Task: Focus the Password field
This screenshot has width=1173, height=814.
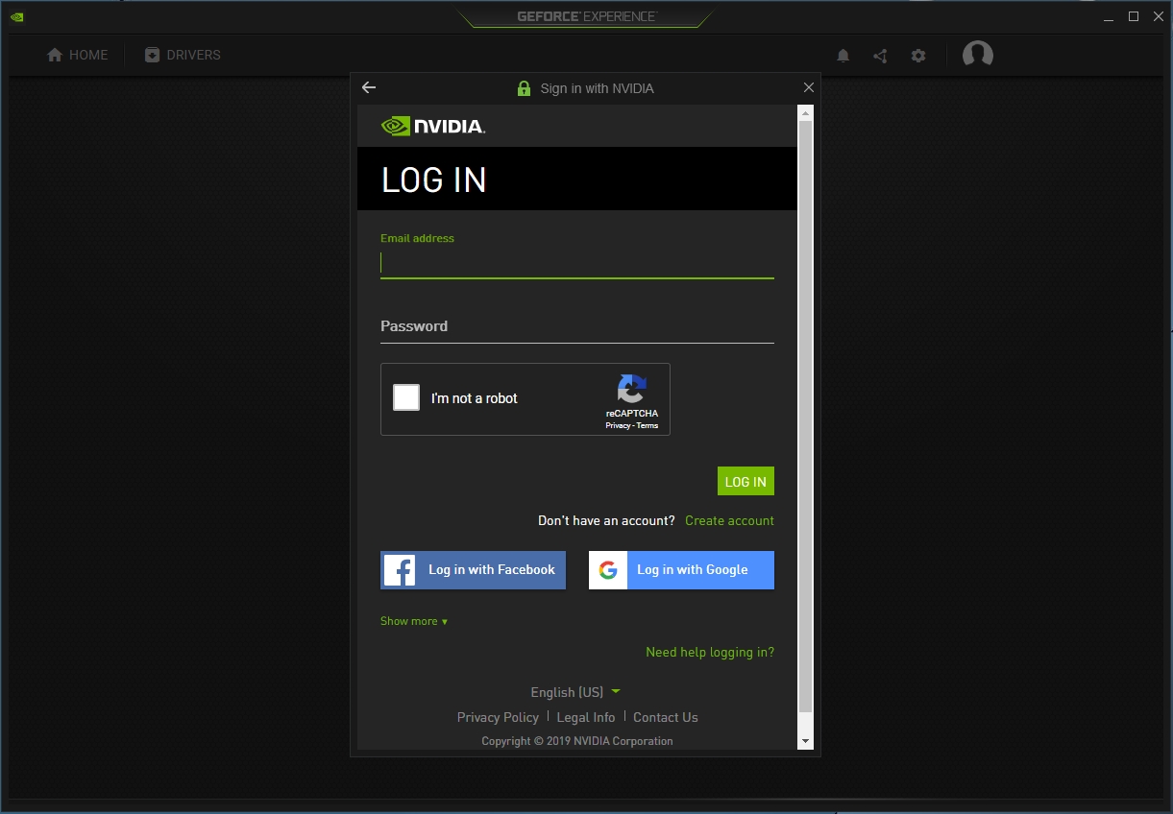Action: click(x=577, y=326)
